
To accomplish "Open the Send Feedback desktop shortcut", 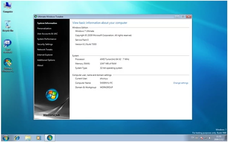I will coord(8,46).
